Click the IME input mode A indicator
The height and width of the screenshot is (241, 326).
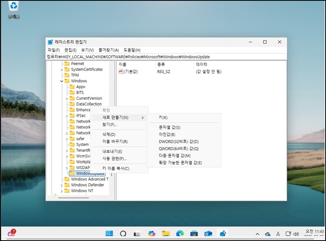point(278,234)
